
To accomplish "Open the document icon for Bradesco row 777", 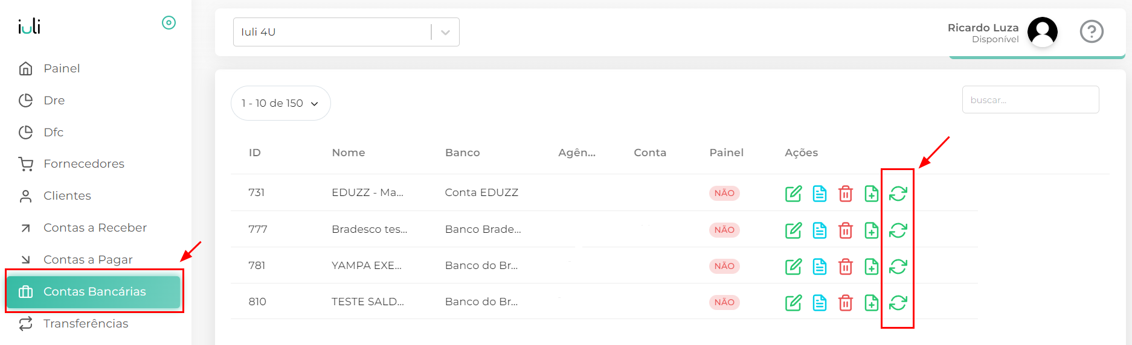I will (x=820, y=230).
